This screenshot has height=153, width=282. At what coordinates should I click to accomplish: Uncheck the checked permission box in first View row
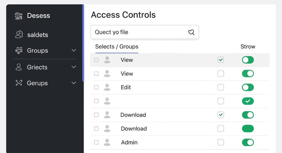221,60
